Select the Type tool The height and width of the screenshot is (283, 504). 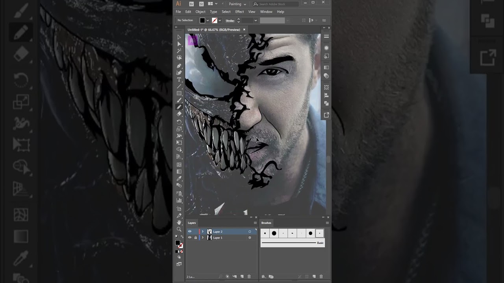179,79
